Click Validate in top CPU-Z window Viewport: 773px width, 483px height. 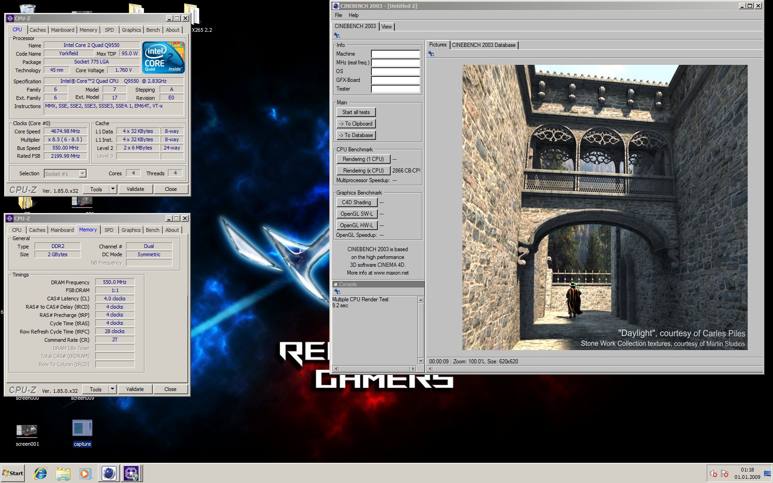point(135,189)
